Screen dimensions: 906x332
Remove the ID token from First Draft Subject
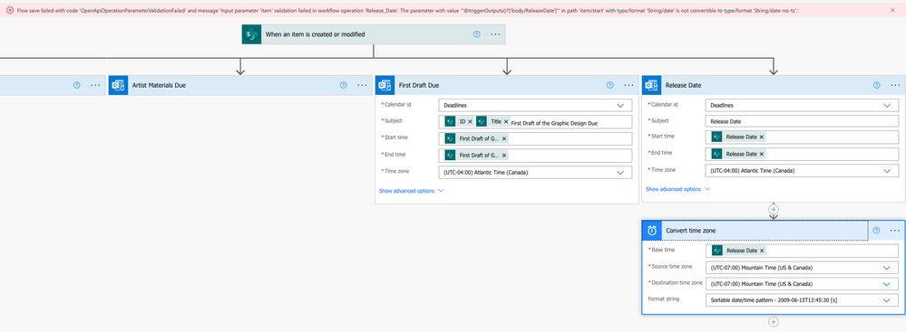tap(470, 121)
